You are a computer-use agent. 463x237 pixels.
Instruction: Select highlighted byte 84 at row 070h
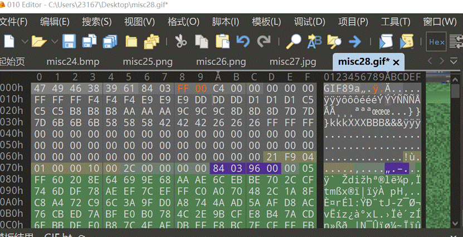[218, 169]
